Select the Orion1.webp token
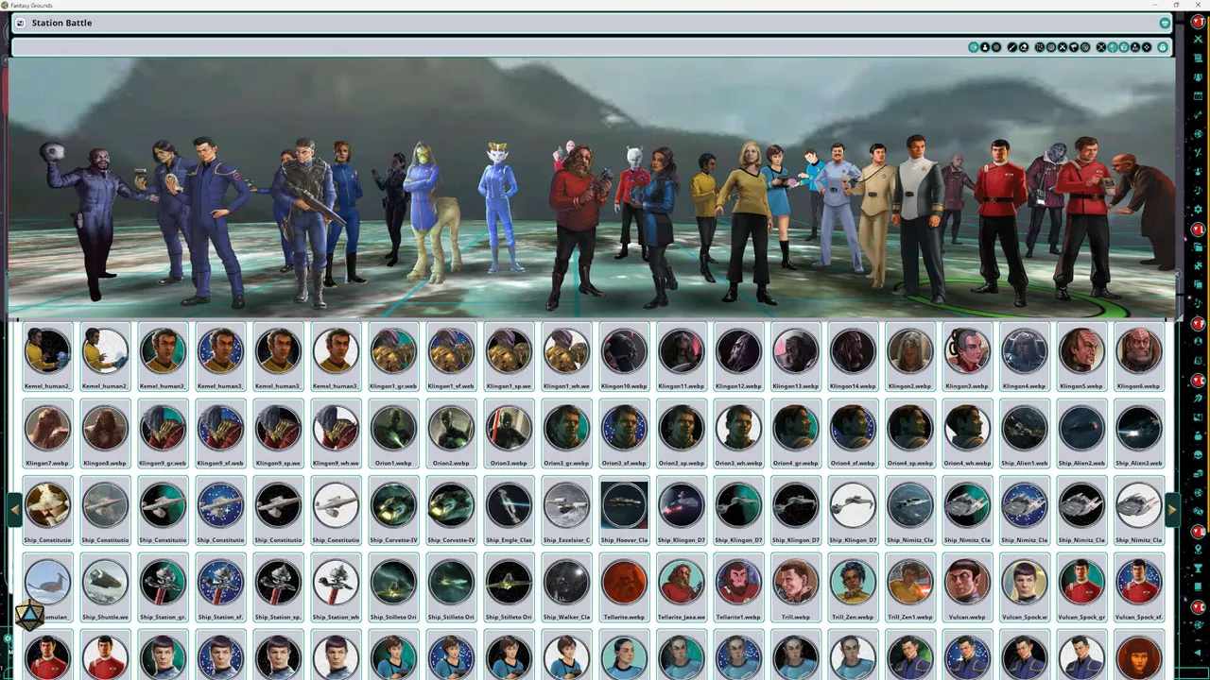This screenshot has height=680, width=1210. pyautogui.click(x=393, y=434)
